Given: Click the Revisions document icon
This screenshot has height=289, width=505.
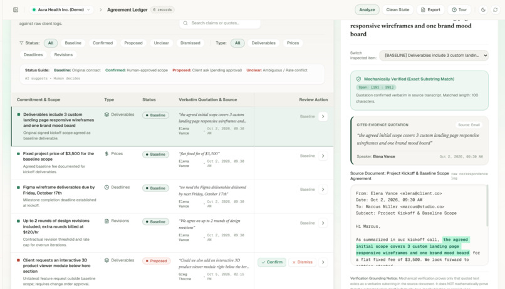Looking at the screenshot, I should point(107,221).
